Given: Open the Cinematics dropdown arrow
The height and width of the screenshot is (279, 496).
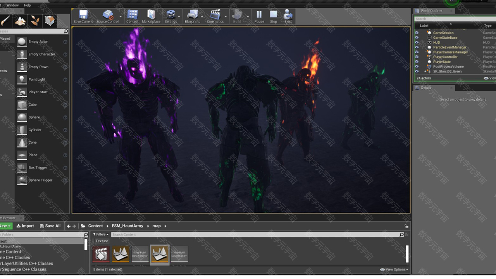Looking at the screenshot, I should (x=226, y=17).
